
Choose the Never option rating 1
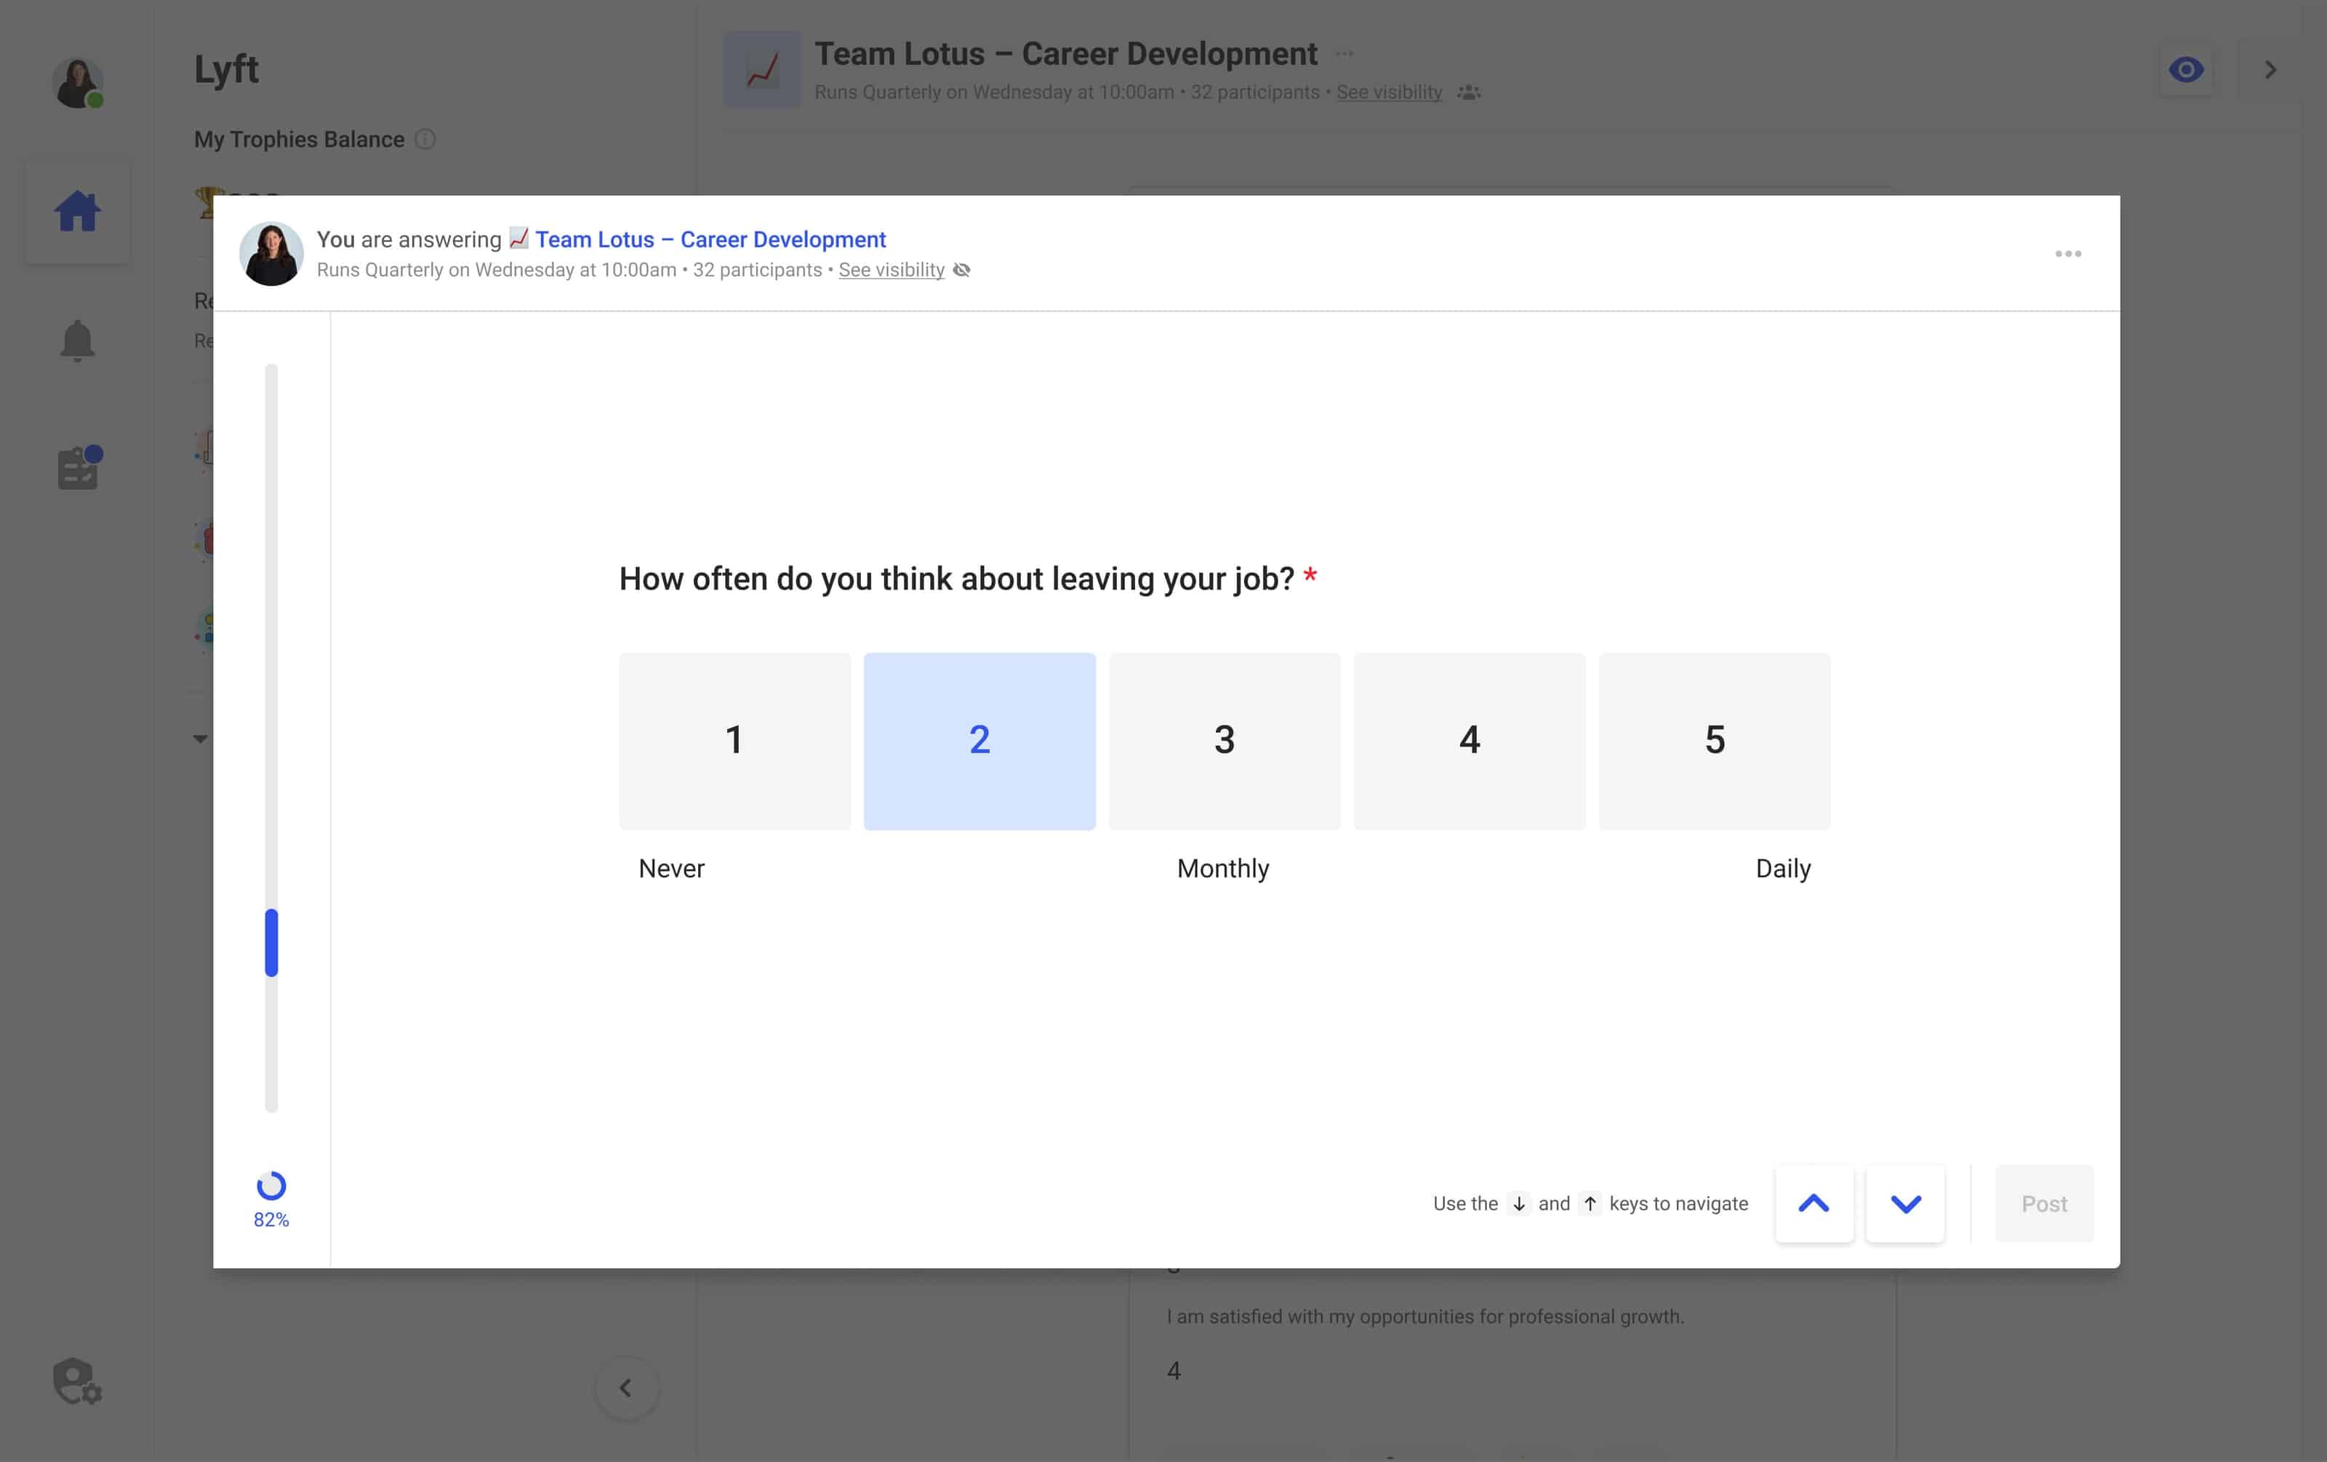coord(734,740)
